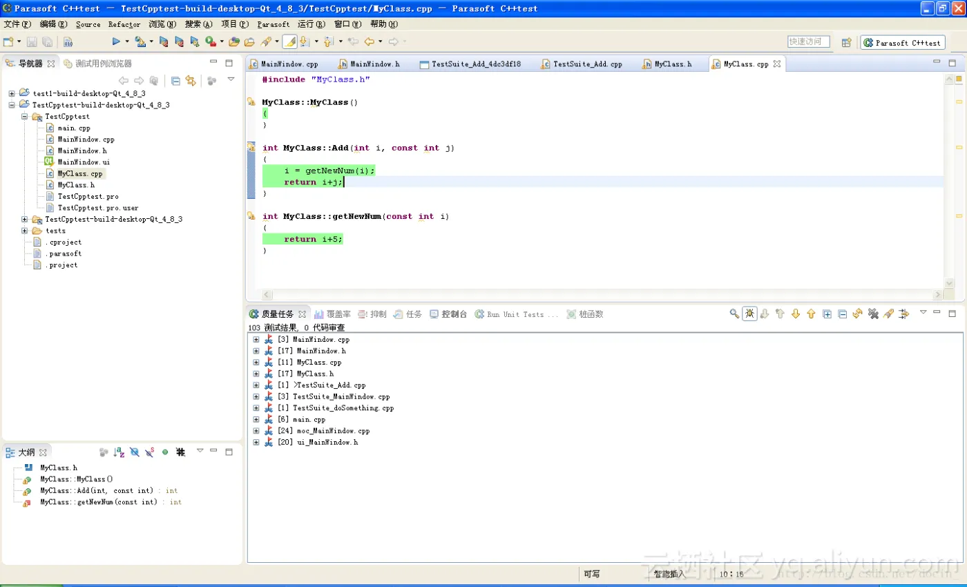This screenshot has width=967, height=587.
Task: Click the yellow up arrow in Quality Tasks
Action: click(811, 314)
